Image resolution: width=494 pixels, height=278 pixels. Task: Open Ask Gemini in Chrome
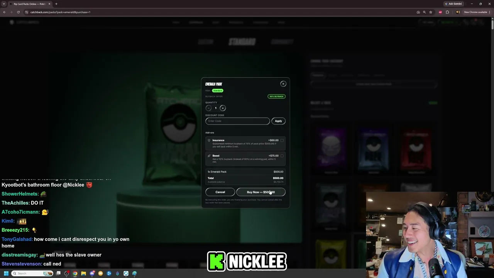pyautogui.click(x=453, y=4)
